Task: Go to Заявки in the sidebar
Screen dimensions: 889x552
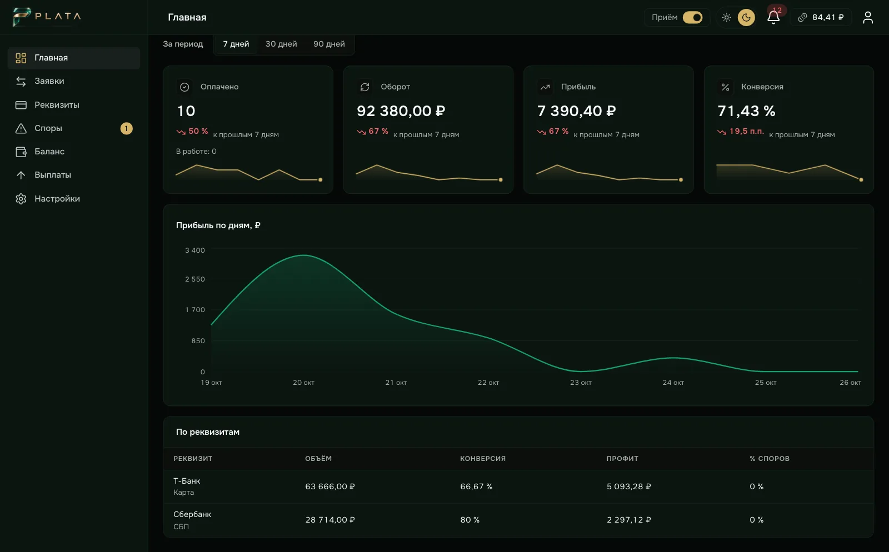Action: (73, 81)
